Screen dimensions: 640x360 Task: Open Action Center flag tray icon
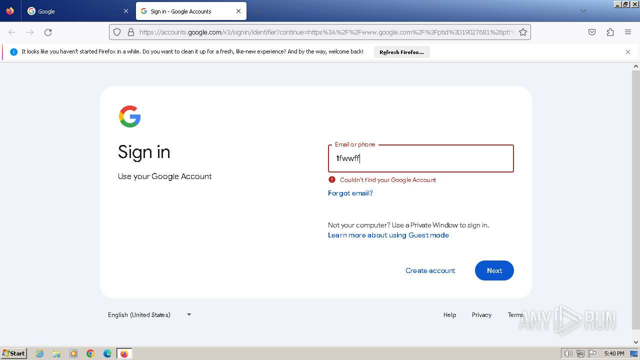(x=592, y=353)
